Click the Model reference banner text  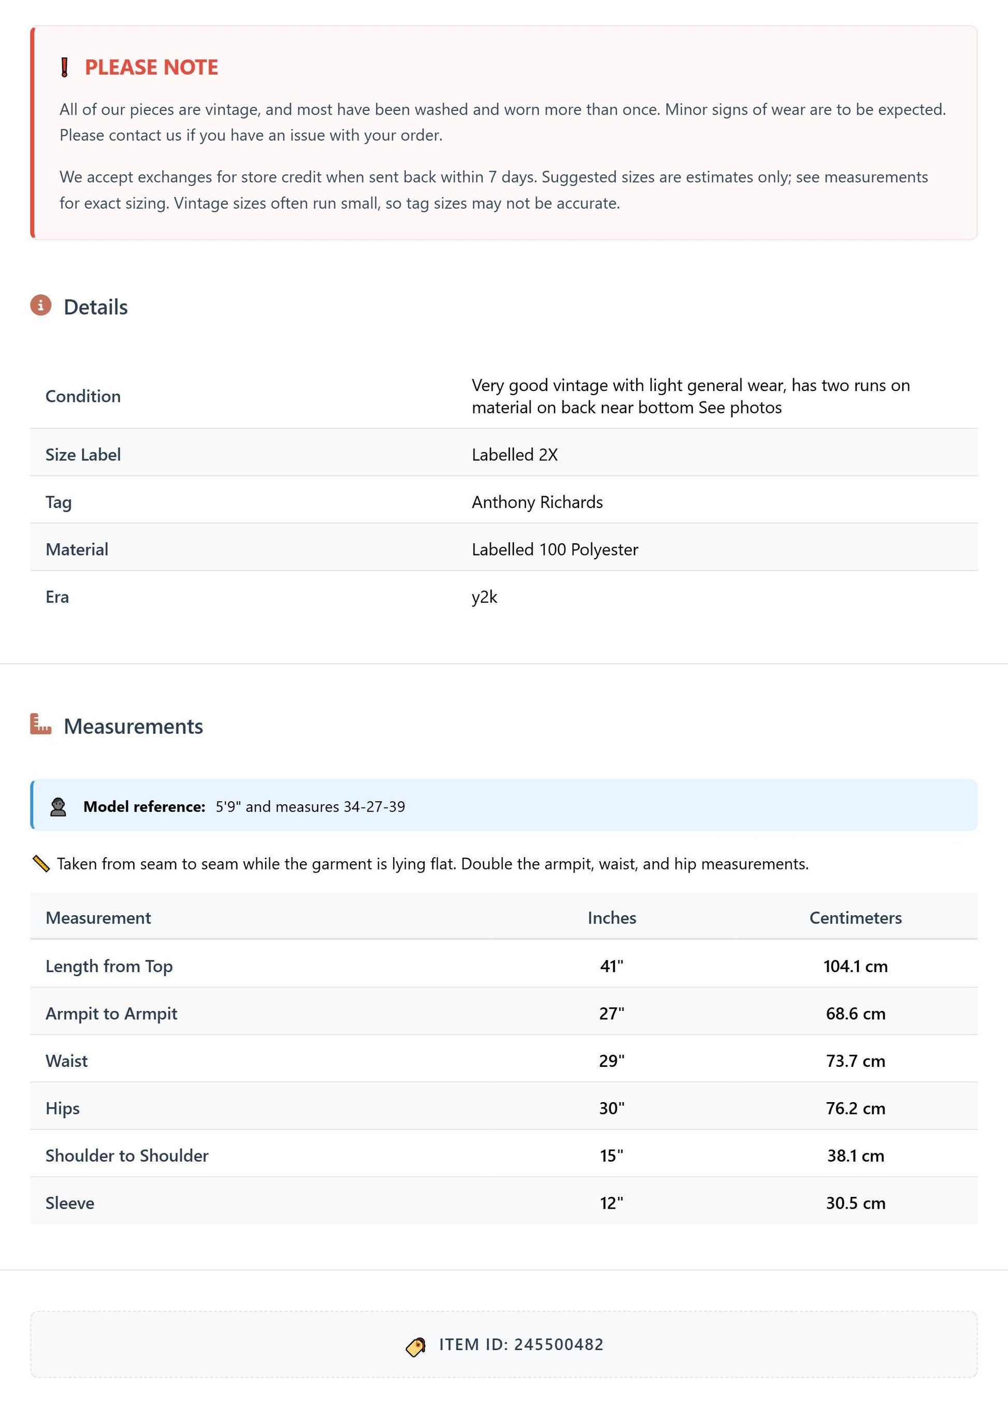point(244,807)
